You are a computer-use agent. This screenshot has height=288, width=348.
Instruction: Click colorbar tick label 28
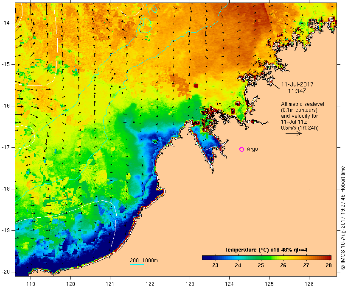[329, 265]
